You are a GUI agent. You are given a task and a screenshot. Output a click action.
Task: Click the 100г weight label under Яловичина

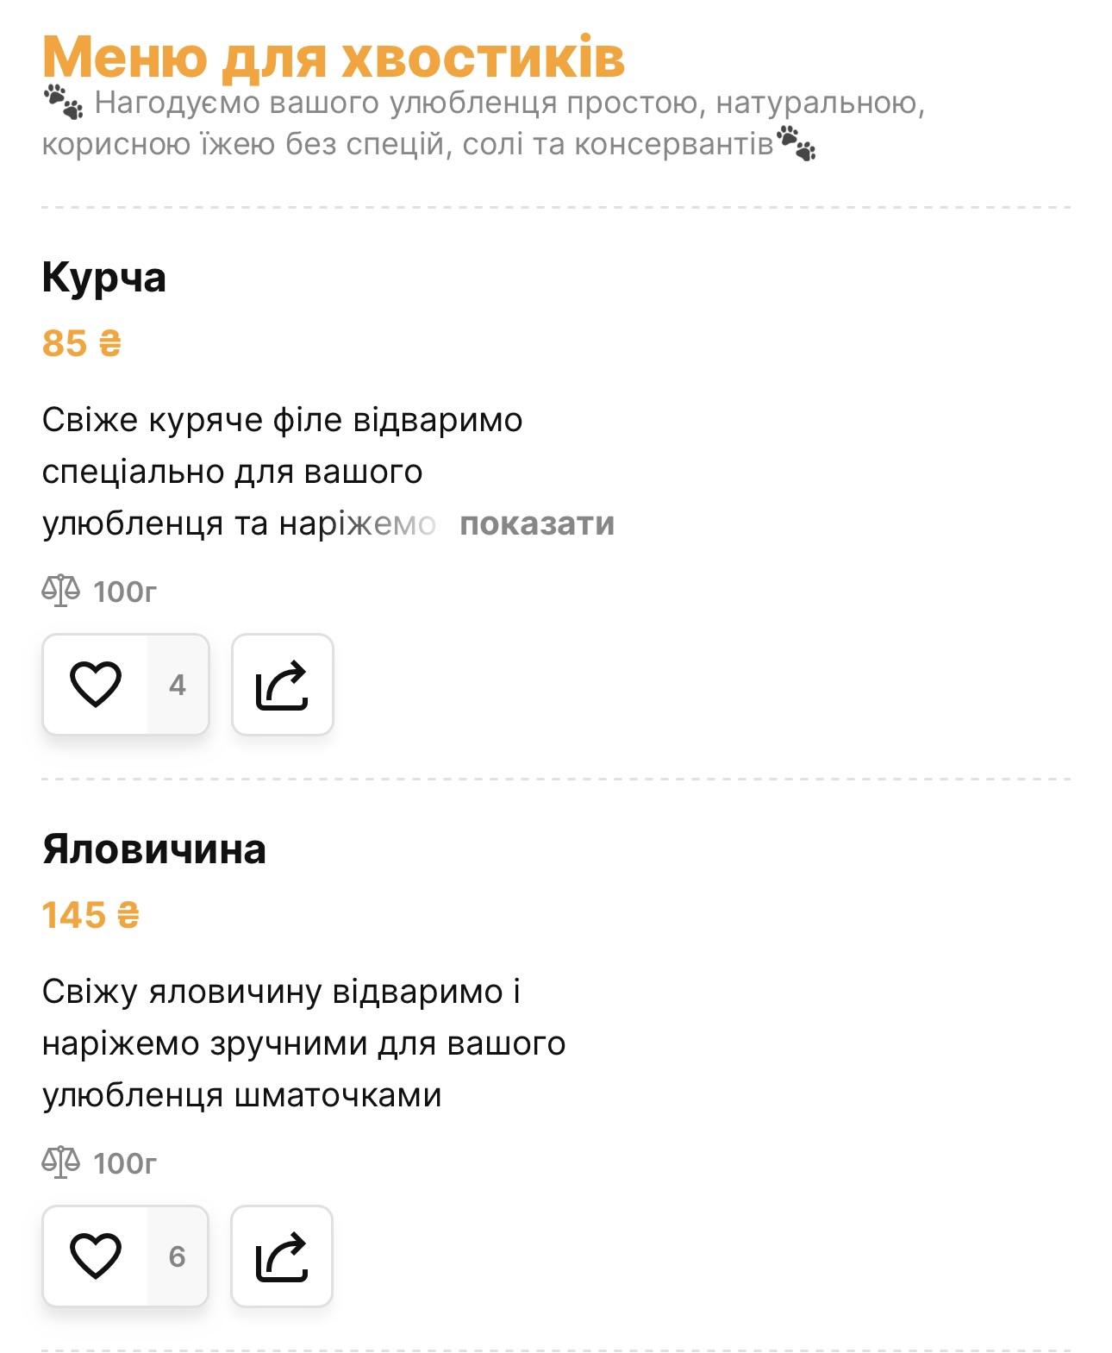126,1163
